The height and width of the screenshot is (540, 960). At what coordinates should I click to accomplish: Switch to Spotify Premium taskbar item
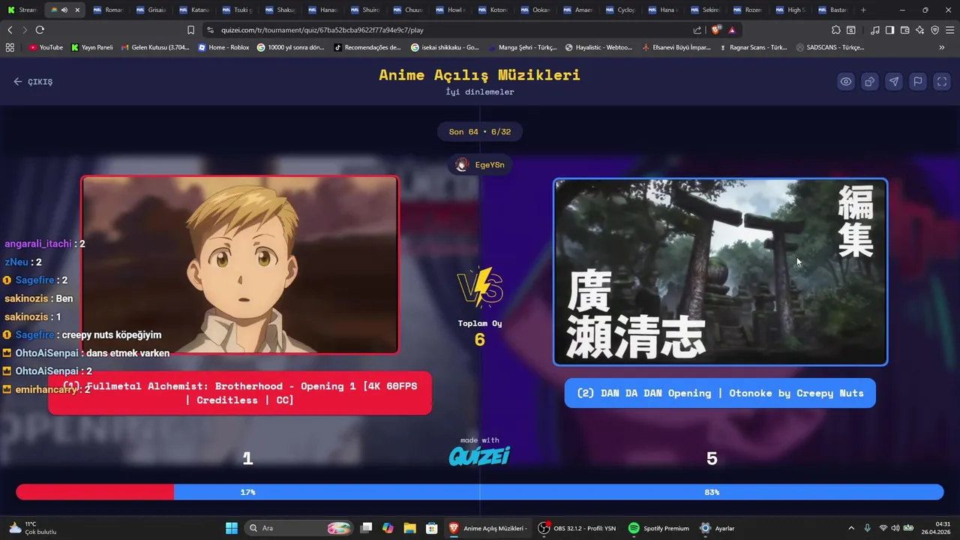click(658, 528)
